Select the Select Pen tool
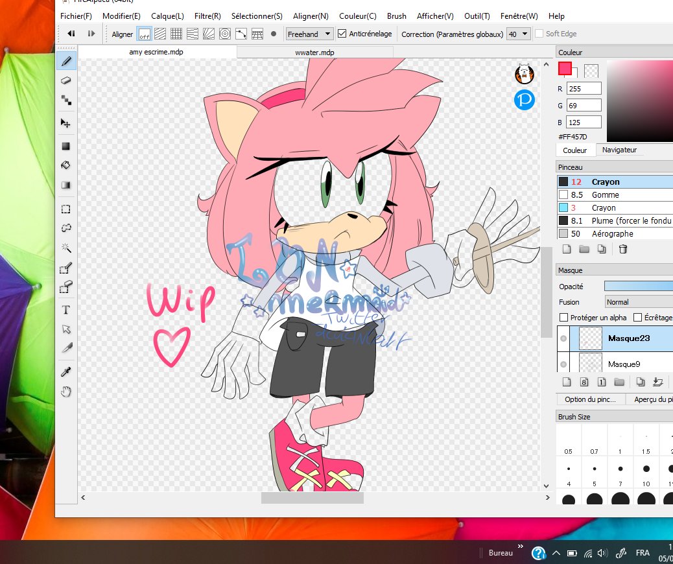Image resolution: width=673 pixels, height=564 pixels. point(66,268)
